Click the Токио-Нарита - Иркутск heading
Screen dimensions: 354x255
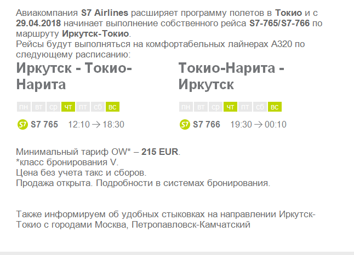click(231, 76)
